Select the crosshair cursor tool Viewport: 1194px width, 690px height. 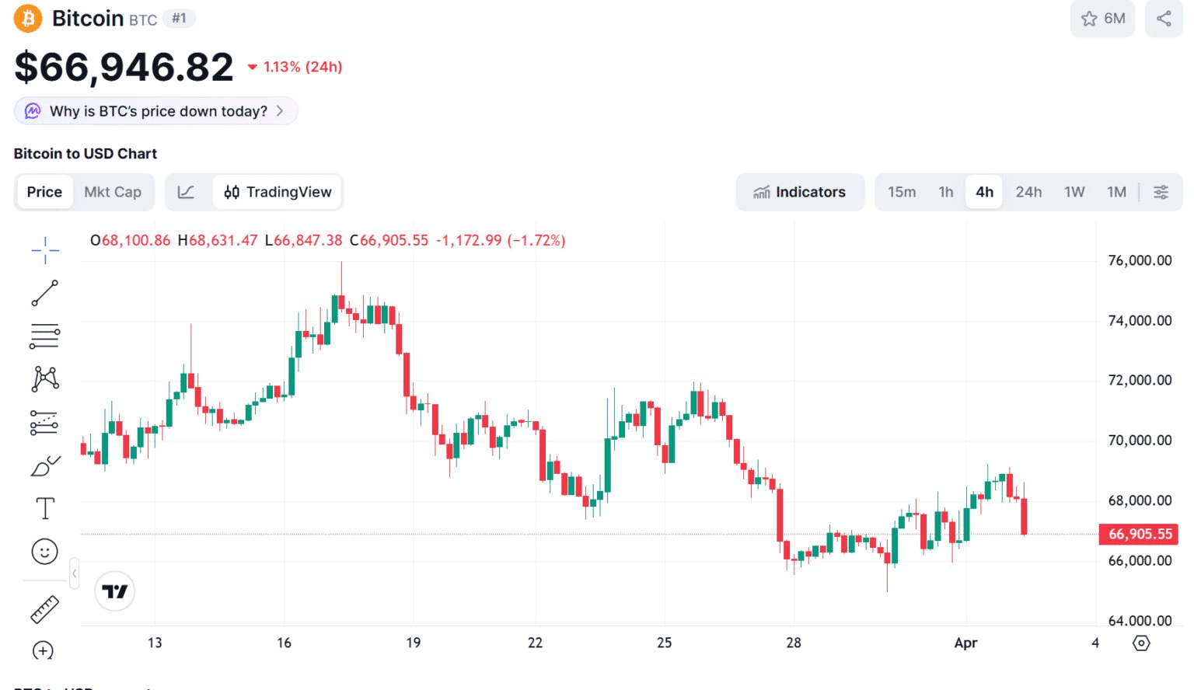tap(45, 250)
